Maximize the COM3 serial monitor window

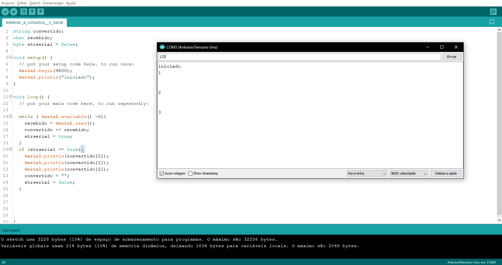click(x=442, y=47)
